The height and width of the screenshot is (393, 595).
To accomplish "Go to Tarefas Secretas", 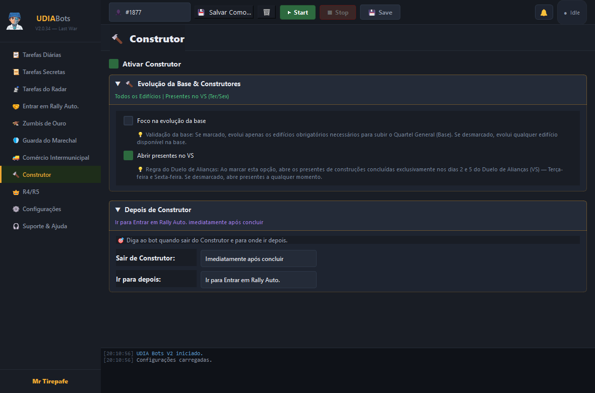I will pos(50,72).
